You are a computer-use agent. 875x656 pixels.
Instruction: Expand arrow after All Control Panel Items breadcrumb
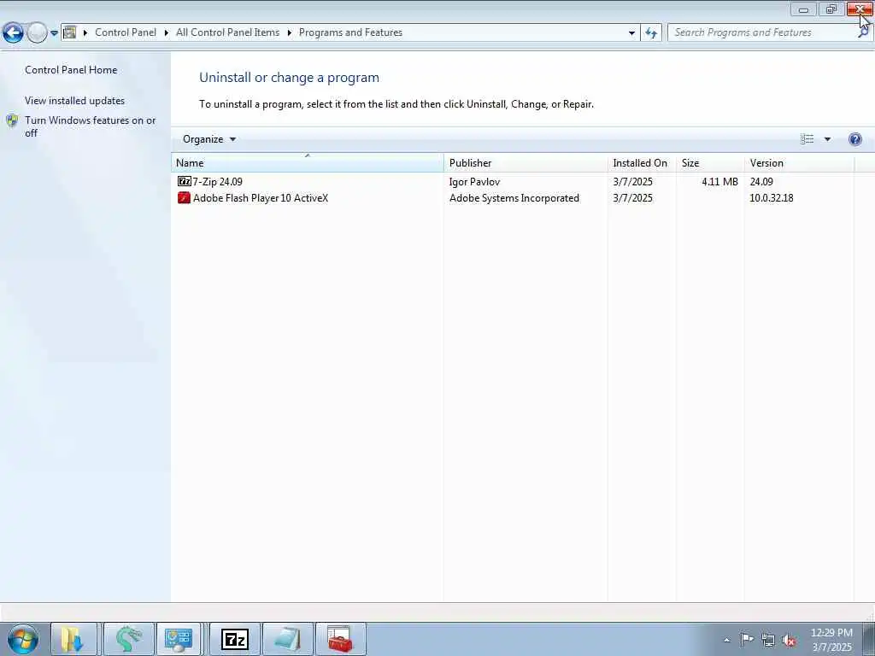point(289,32)
